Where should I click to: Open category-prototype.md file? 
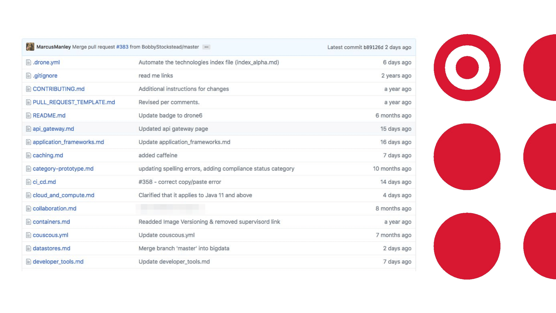[63, 169]
